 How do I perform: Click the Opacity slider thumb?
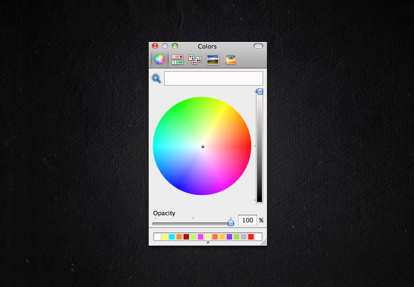230,222
